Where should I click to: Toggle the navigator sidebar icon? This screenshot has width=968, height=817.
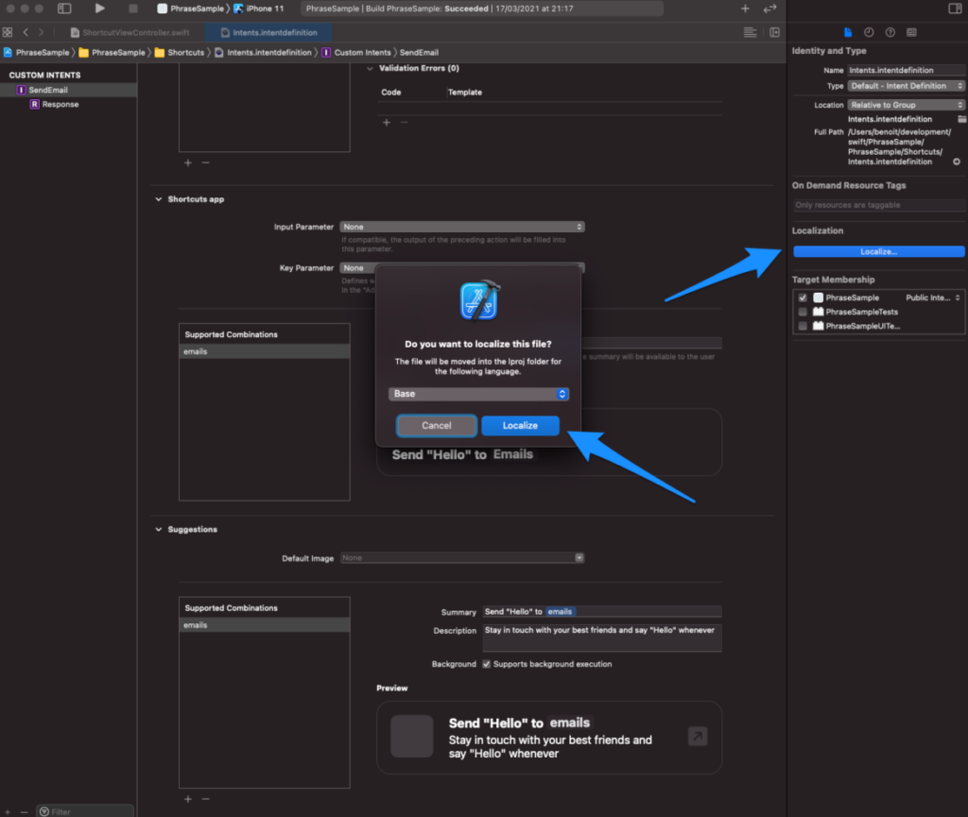click(64, 9)
